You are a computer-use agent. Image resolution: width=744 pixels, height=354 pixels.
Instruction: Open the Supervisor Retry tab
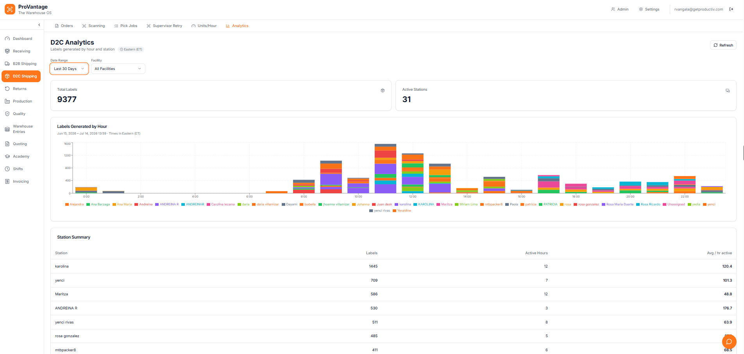point(164,26)
